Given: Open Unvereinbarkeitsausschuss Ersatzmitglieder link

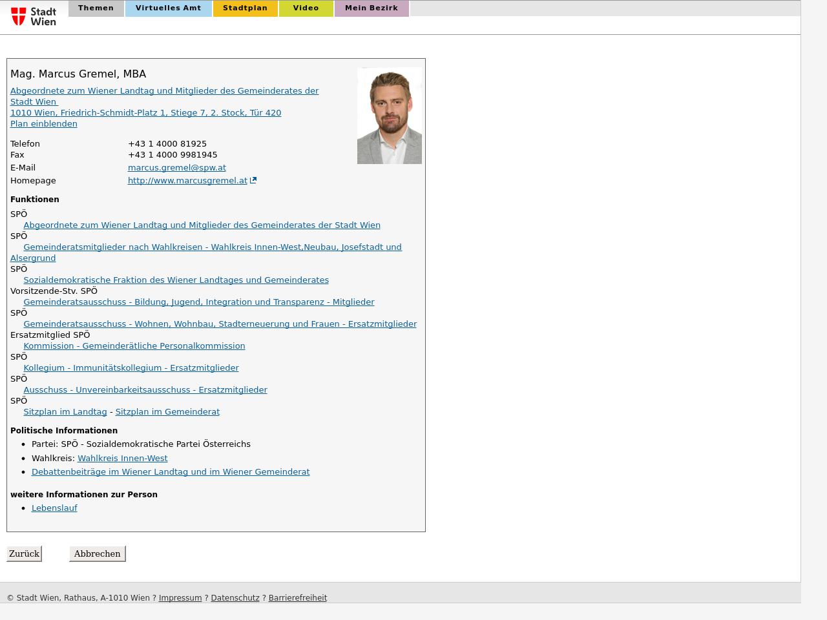Looking at the screenshot, I should 145,390.
